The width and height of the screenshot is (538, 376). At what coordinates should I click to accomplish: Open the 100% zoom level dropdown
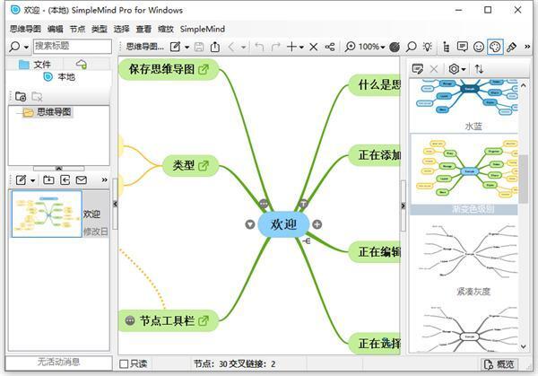coord(371,47)
